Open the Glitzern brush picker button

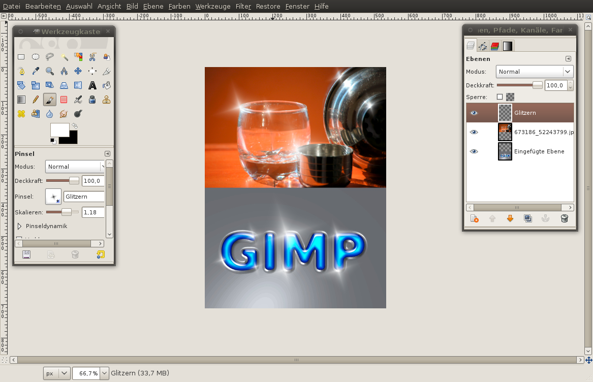coord(53,197)
